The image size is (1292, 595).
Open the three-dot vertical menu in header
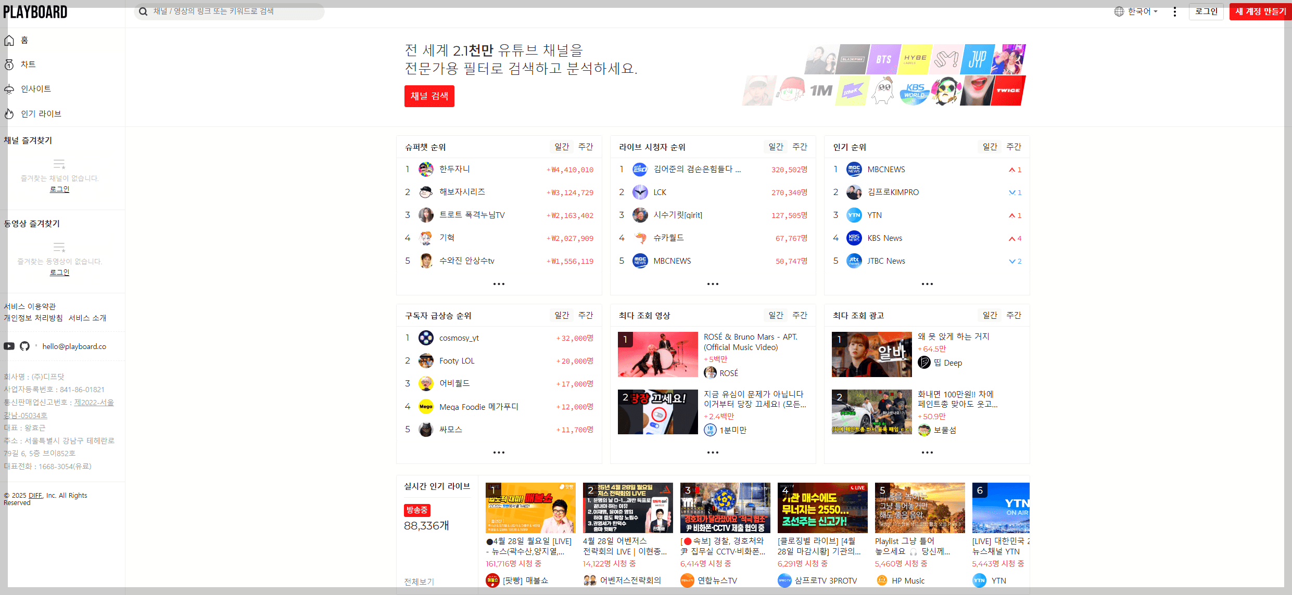(1174, 11)
